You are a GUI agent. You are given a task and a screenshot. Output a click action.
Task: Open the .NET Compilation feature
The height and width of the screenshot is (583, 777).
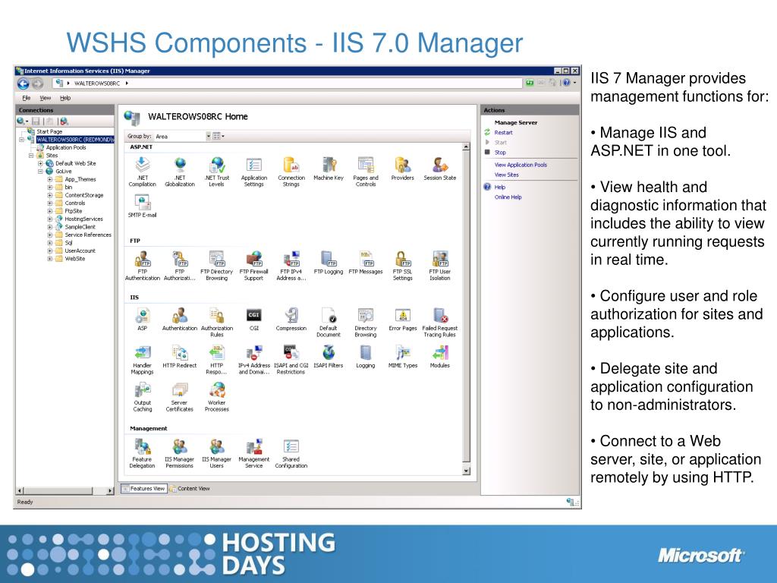[x=142, y=171]
